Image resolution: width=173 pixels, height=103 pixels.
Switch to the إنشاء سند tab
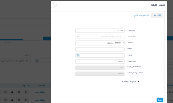pos(157,15)
